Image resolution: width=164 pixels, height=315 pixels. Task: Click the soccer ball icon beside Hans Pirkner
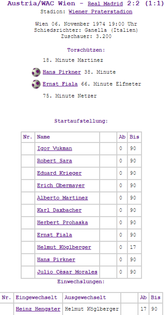pyautogui.click(x=36, y=72)
